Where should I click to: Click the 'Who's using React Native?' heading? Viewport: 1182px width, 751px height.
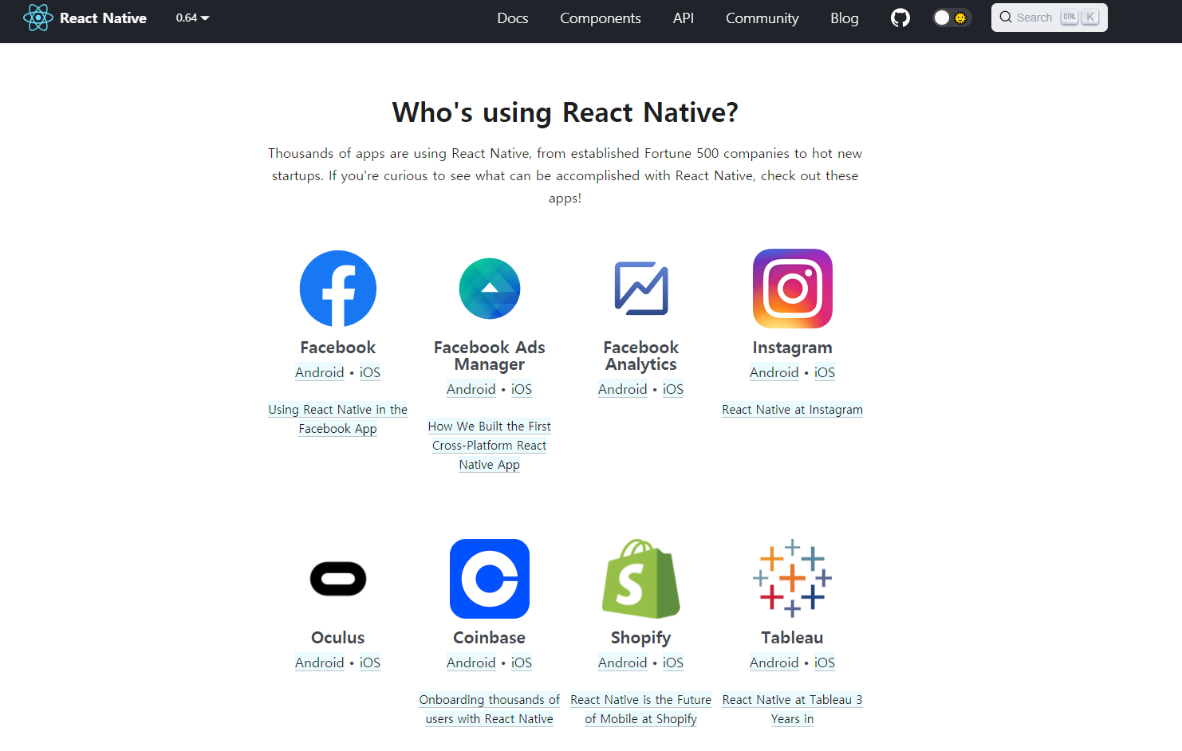pyautogui.click(x=565, y=113)
